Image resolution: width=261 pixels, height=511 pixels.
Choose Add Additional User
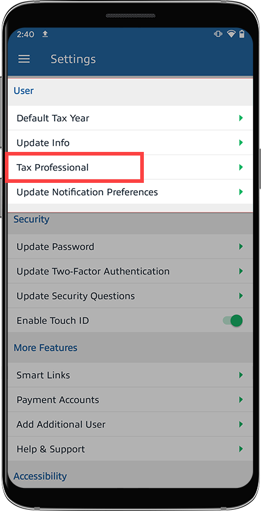pos(130,424)
